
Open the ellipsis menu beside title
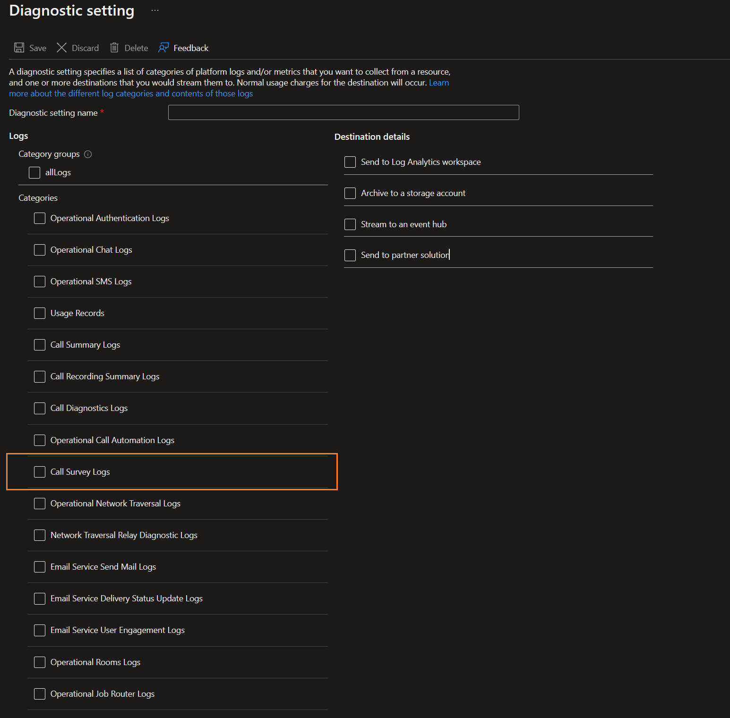pyautogui.click(x=155, y=10)
